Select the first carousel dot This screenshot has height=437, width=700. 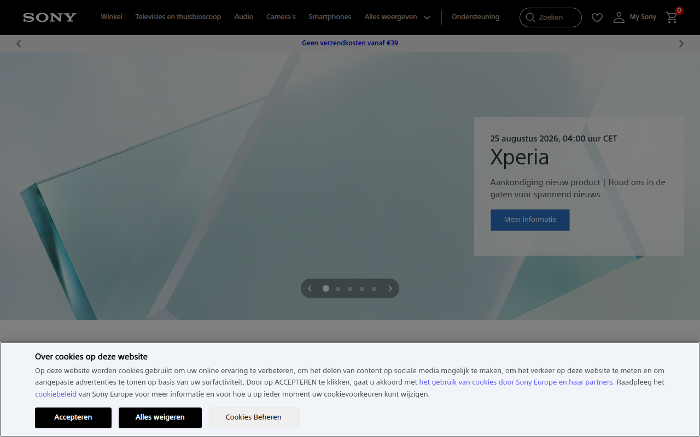[326, 288]
